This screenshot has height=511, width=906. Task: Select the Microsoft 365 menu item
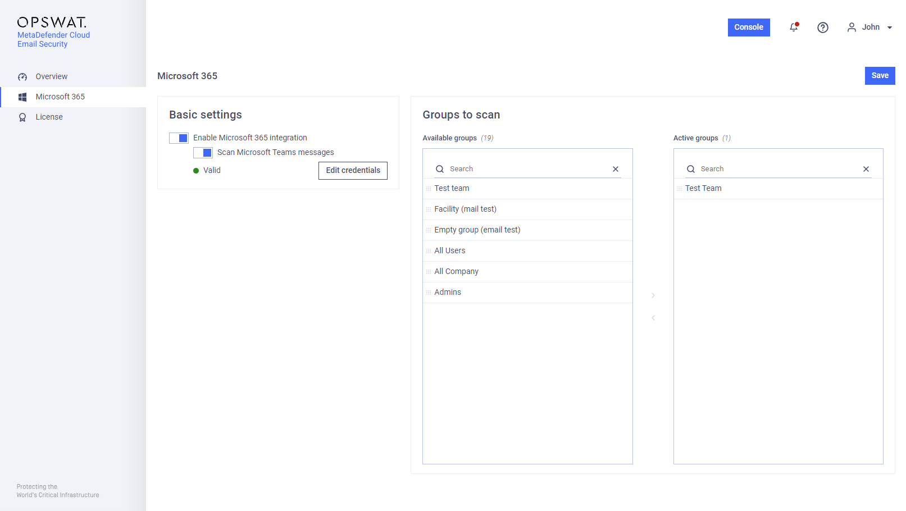[x=73, y=97]
